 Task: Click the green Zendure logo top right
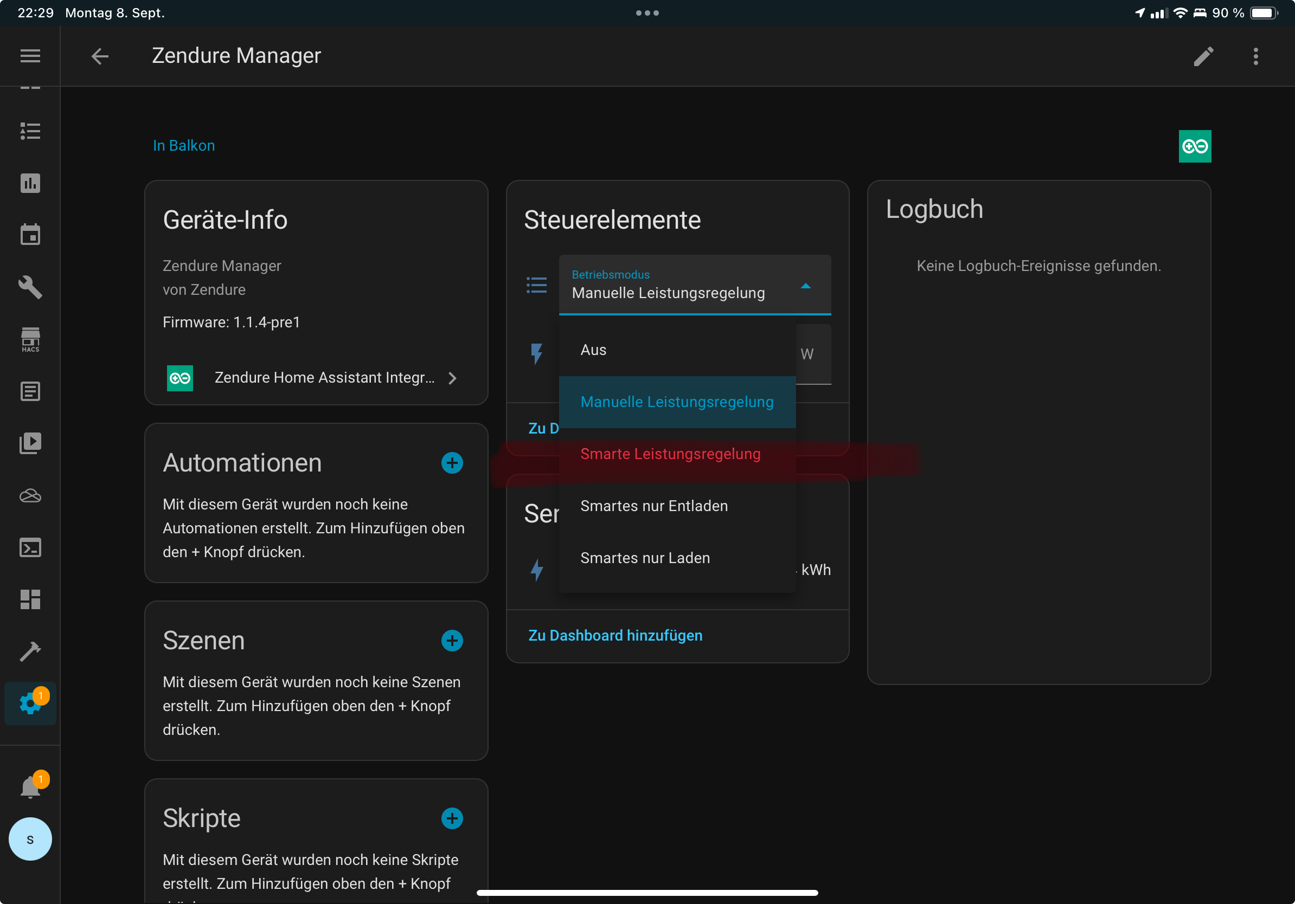click(1195, 146)
